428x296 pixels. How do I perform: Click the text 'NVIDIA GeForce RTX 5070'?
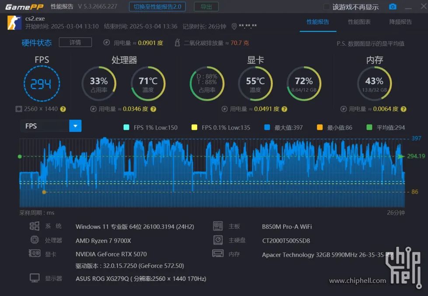tap(111, 254)
